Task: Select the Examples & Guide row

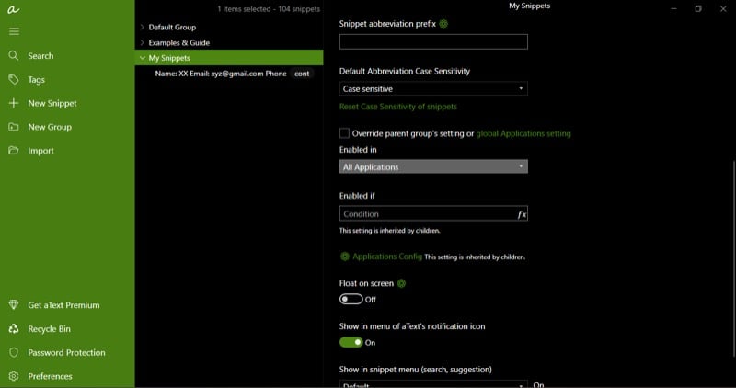Action: [229, 42]
